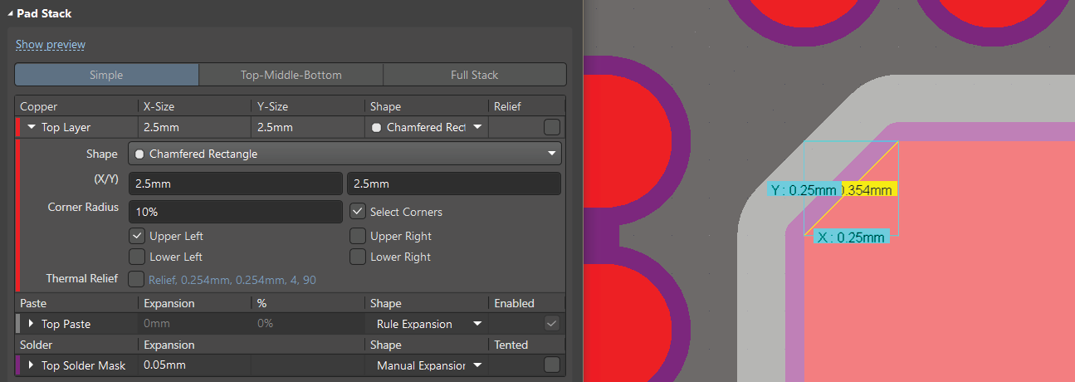The width and height of the screenshot is (1075, 382).
Task: Enable the Thermal Relief checkbox
Action: coord(138,280)
